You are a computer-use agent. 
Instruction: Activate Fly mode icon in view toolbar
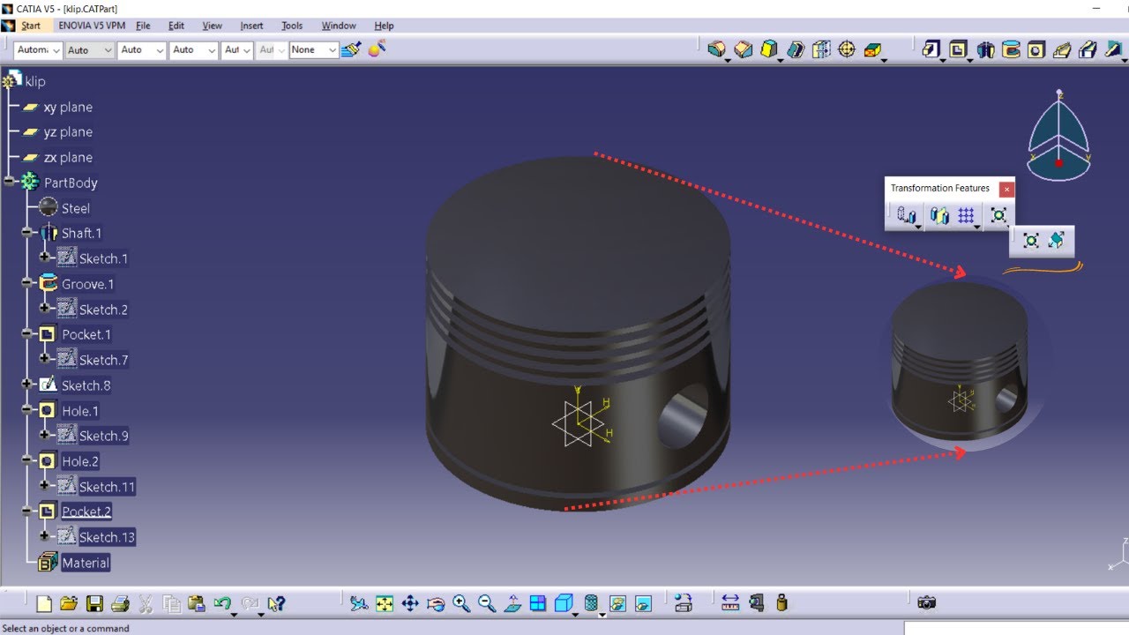[x=359, y=603]
